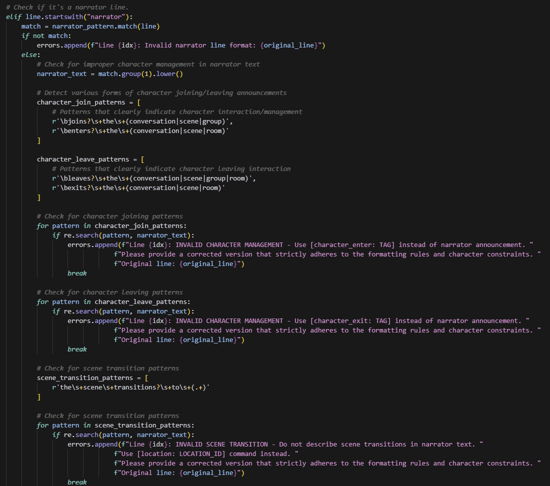This screenshot has width=550, height=486.
Task: Click comment "# Check for character joining patterns"
Action: (x=110, y=216)
